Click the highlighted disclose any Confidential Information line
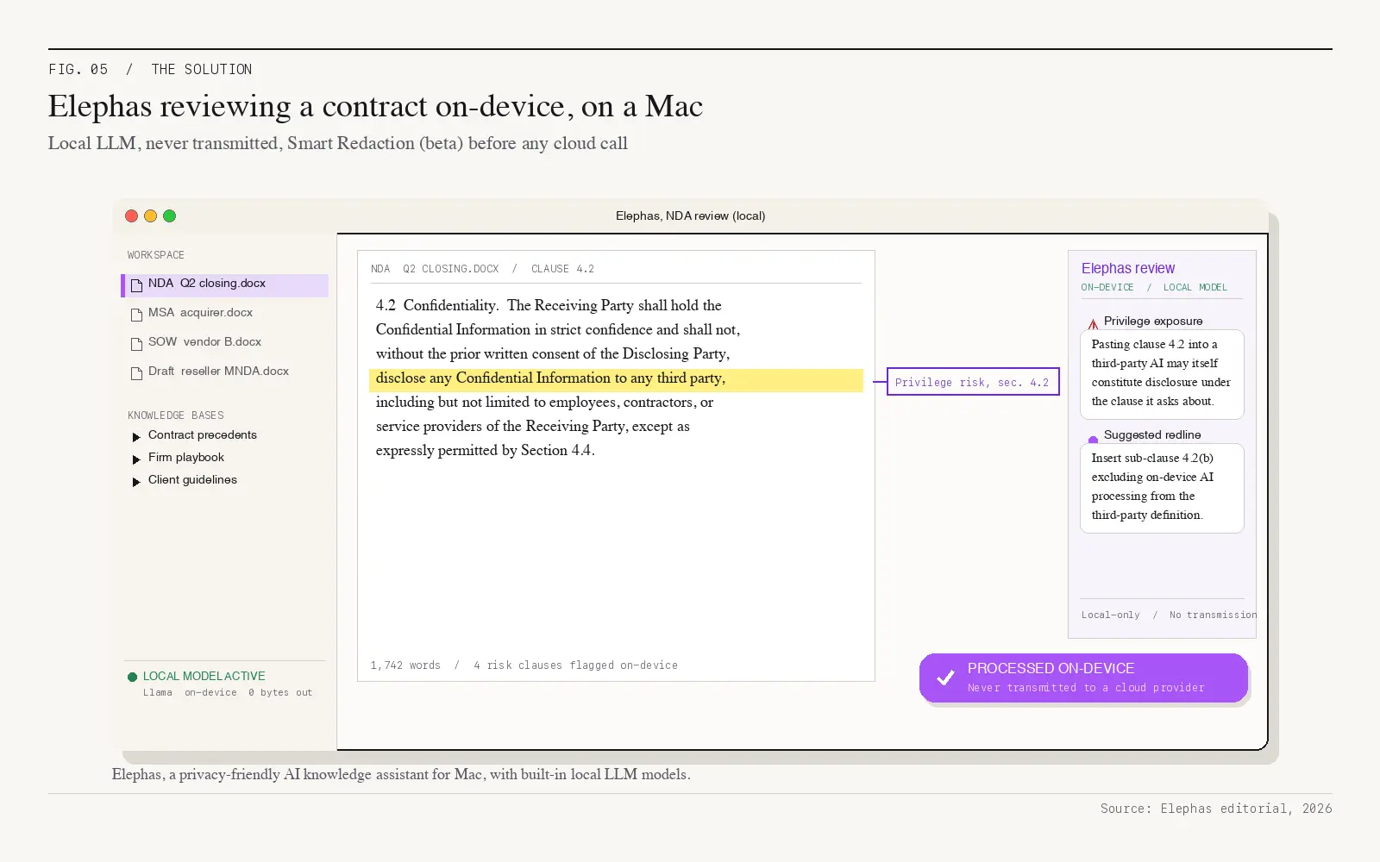 tap(616, 379)
